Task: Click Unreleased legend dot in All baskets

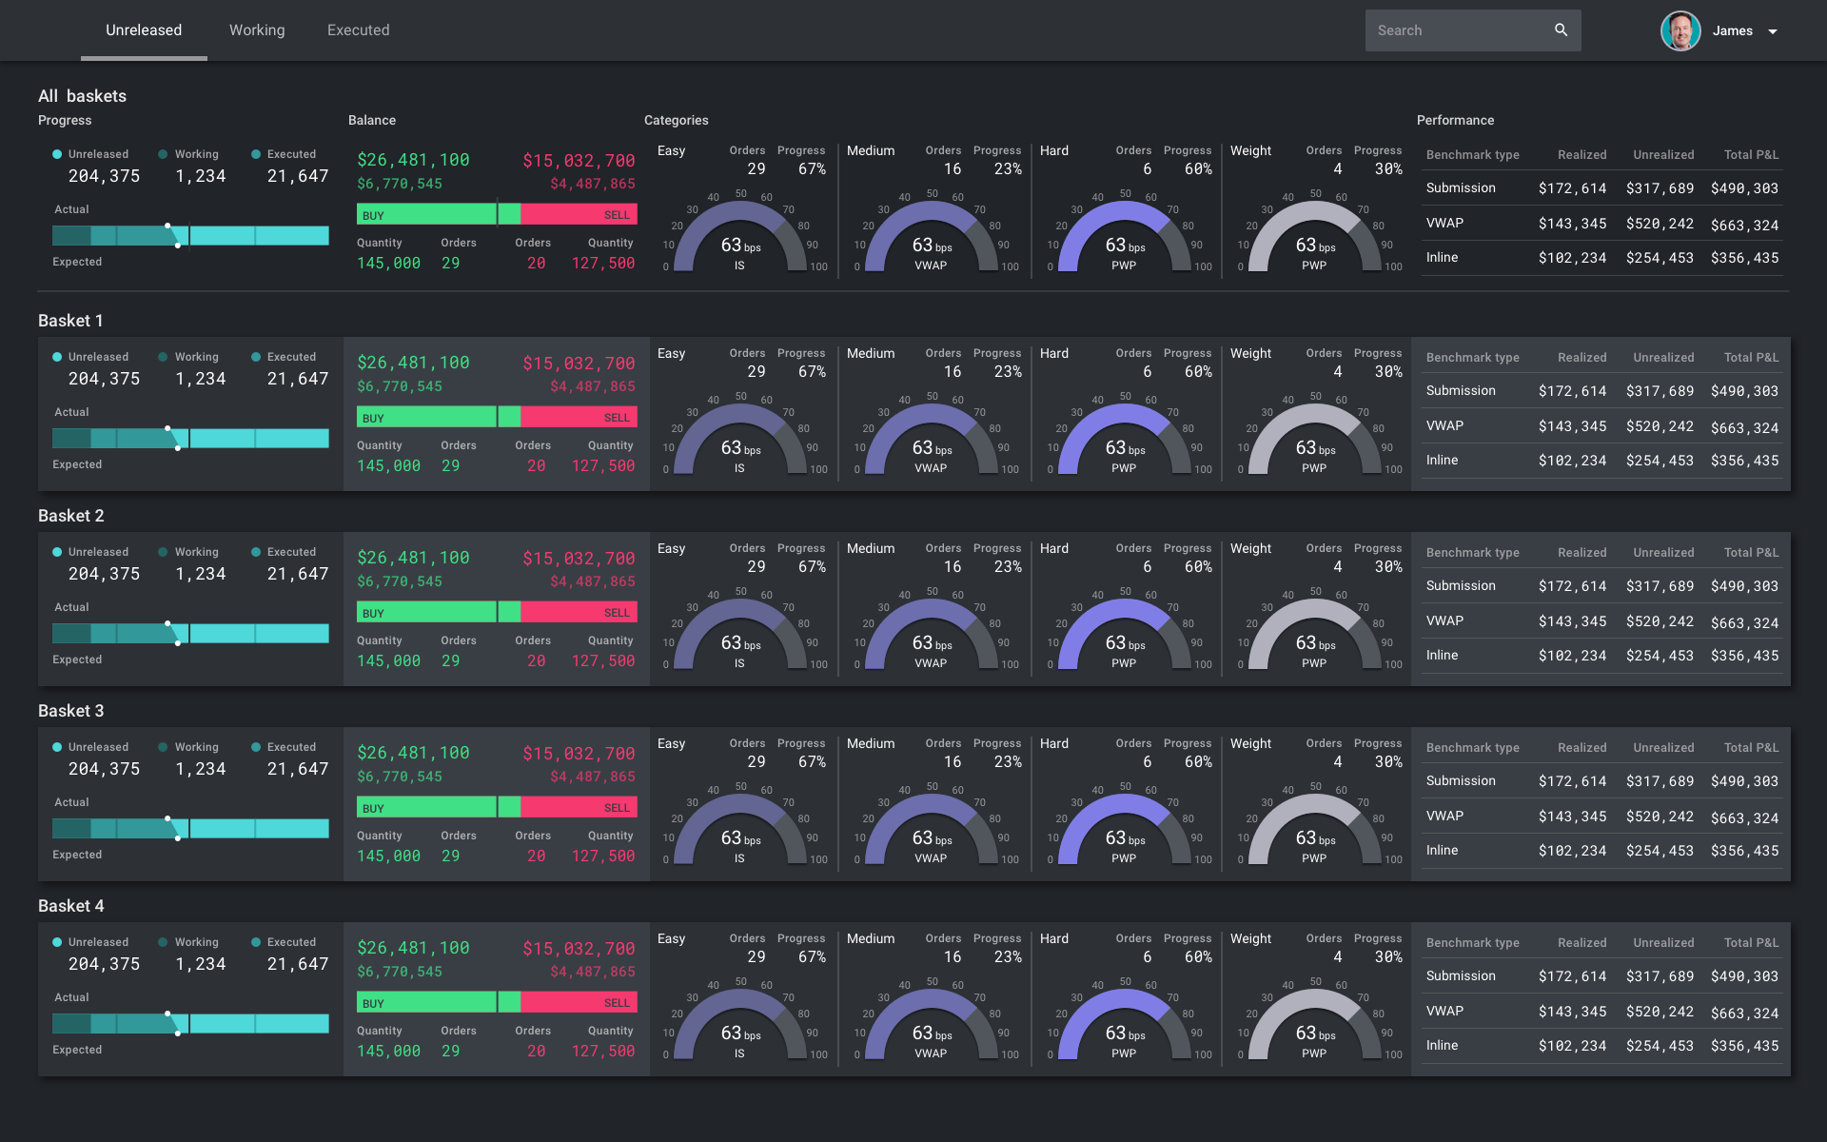Action: click(x=57, y=154)
